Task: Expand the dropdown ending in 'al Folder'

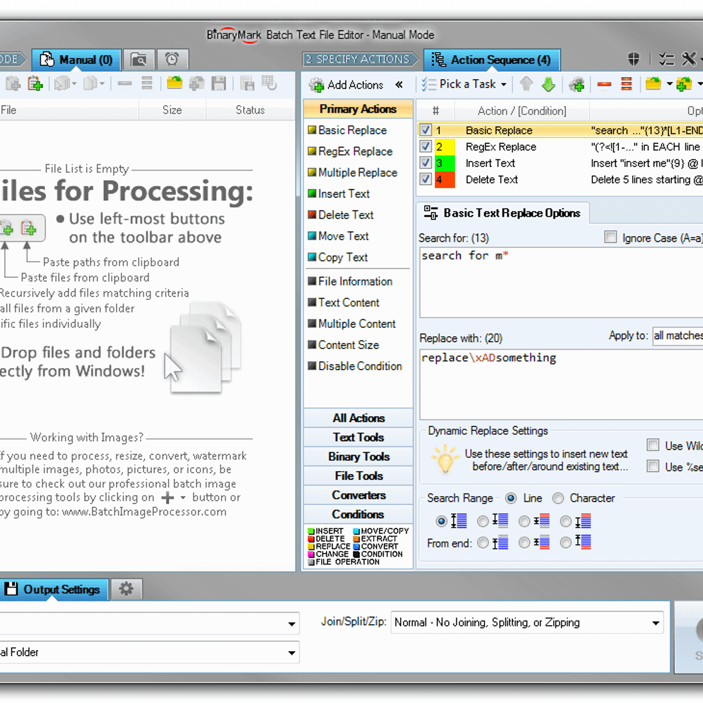Action: (x=149, y=653)
